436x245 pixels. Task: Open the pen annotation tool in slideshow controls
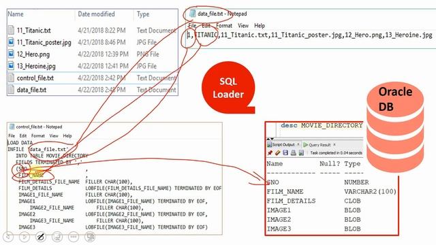[x=41, y=237]
